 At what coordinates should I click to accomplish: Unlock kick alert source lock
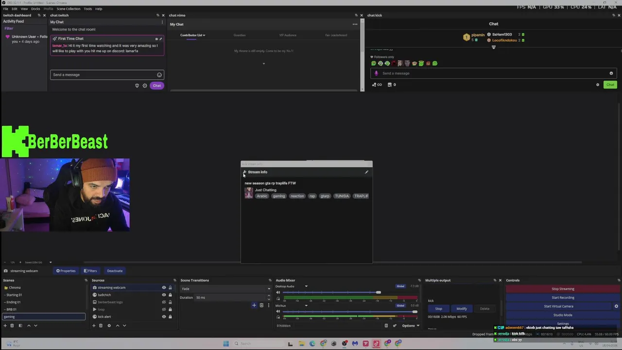coord(170,317)
